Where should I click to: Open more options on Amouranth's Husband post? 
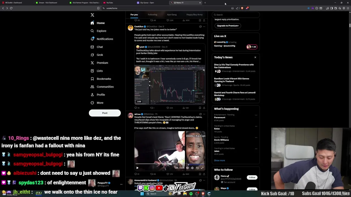point(204,180)
